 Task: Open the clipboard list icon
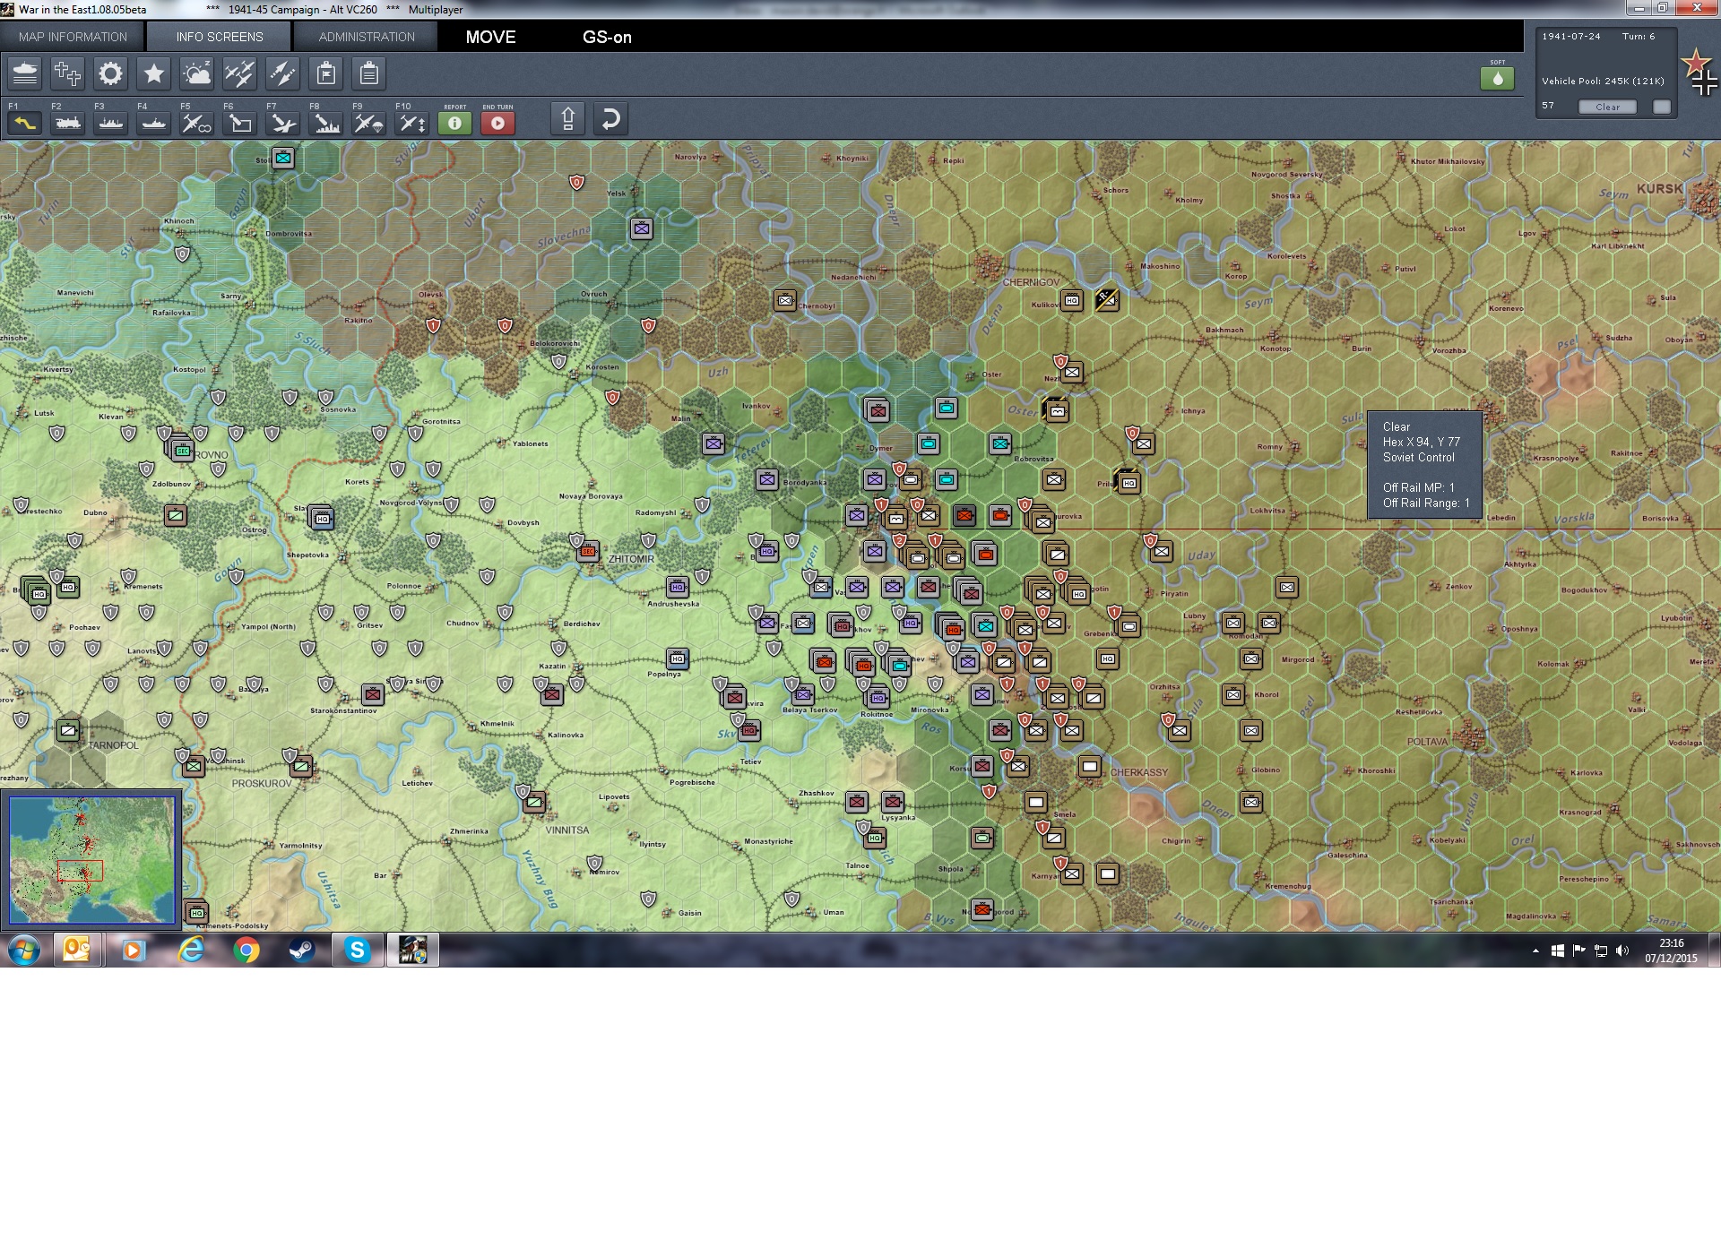(x=369, y=73)
